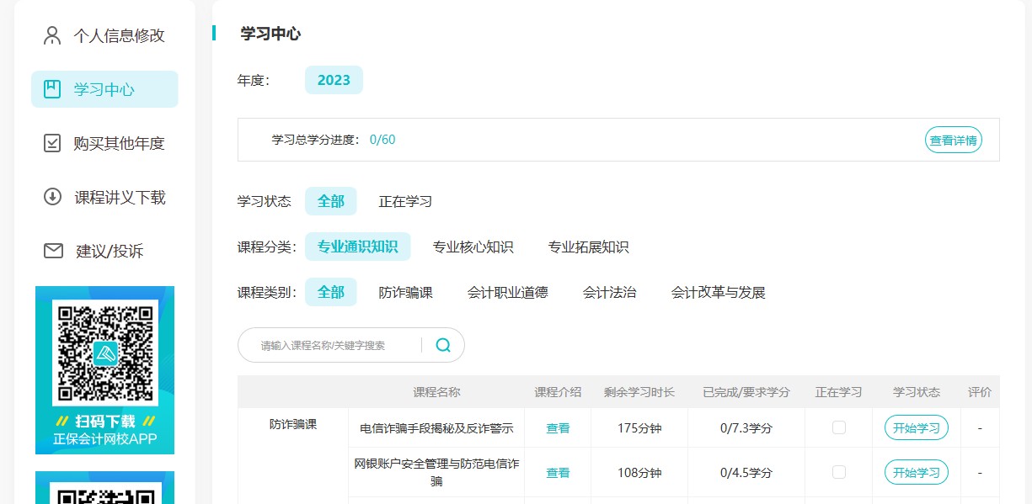Click the 0/60 credit progress value

(x=382, y=140)
